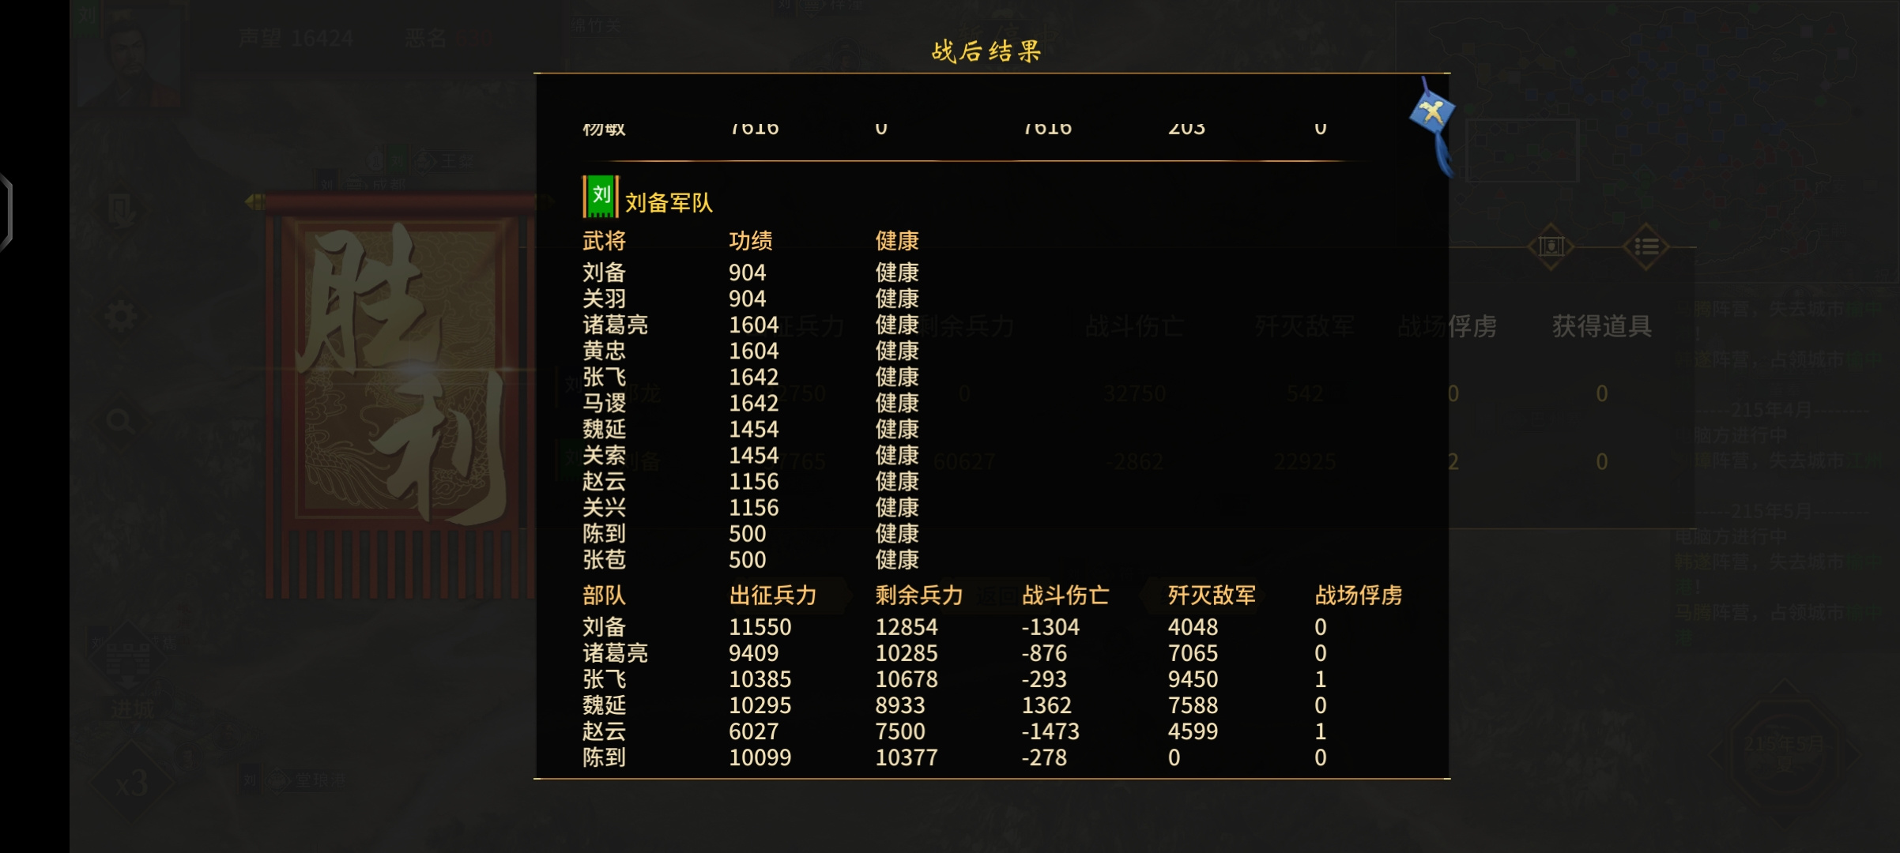Click the 声望 16424 prestige readout
The image size is (1900, 853).
tap(296, 38)
